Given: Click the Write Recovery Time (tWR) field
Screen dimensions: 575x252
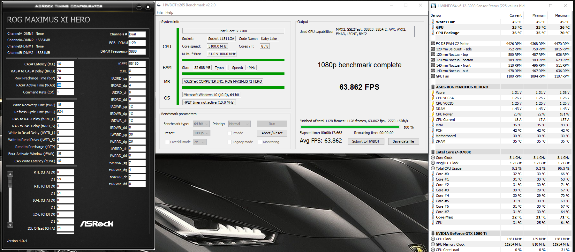Looking at the screenshot, I should pyautogui.click(x=65, y=105).
